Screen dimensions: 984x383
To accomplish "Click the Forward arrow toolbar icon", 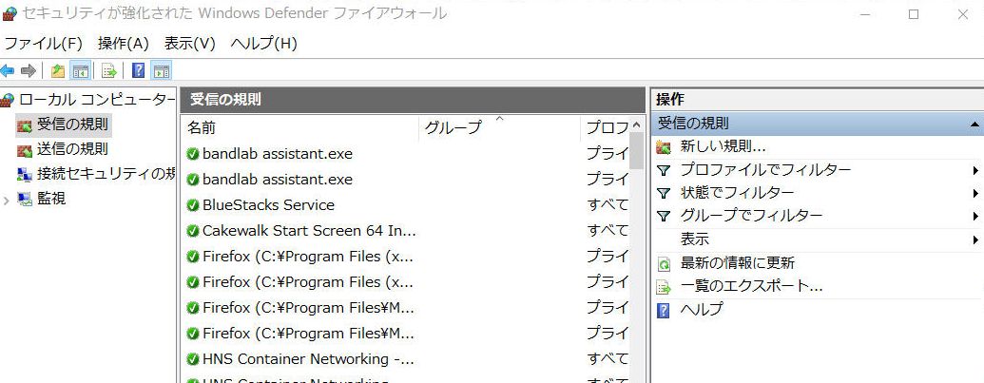I will click(x=29, y=70).
